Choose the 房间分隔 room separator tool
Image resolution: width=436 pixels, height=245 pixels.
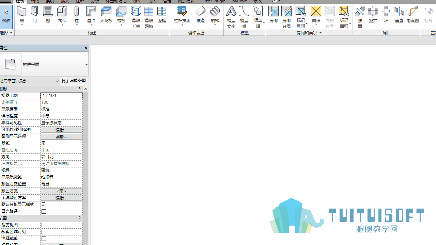click(x=286, y=17)
